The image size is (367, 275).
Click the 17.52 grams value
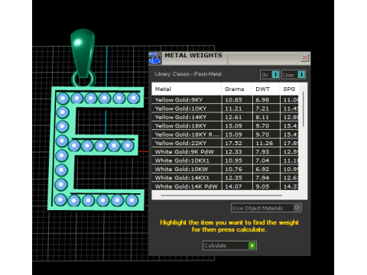(x=233, y=143)
